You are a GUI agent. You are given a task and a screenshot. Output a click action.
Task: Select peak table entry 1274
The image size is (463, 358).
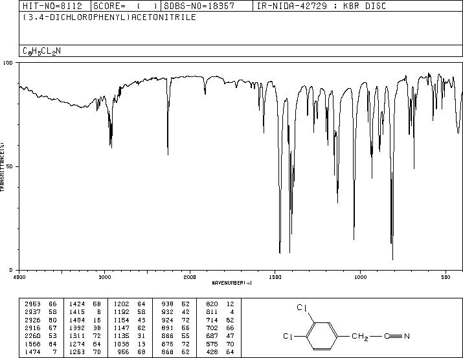(85, 344)
